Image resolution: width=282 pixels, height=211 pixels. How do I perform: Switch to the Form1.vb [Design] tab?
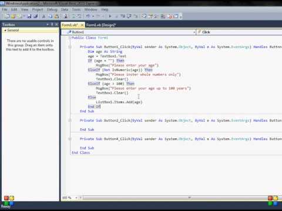pos(101,25)
